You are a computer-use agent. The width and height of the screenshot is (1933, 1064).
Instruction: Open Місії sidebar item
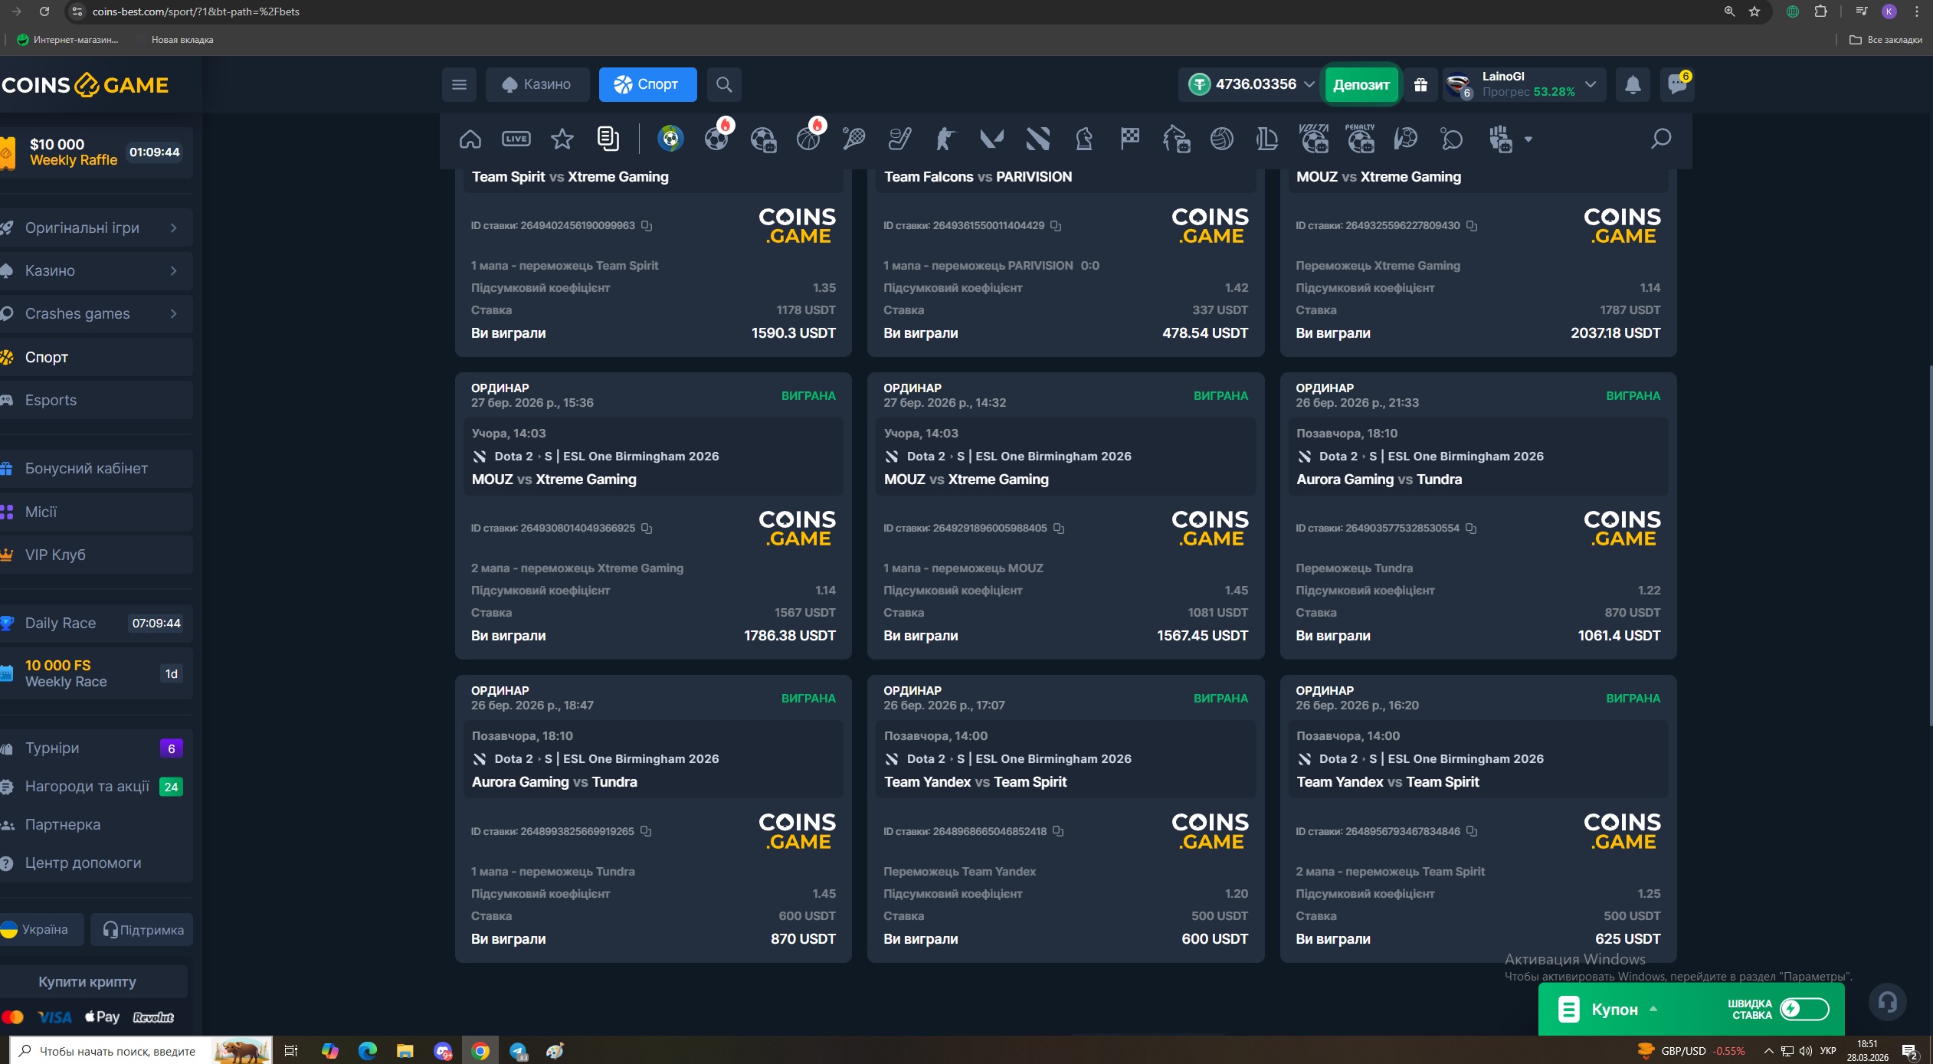pos(96,512)
